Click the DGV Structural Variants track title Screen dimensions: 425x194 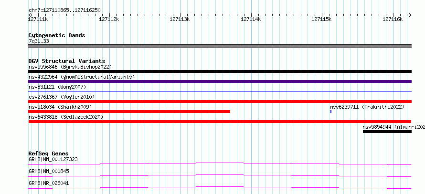click(x=67, y=61)
